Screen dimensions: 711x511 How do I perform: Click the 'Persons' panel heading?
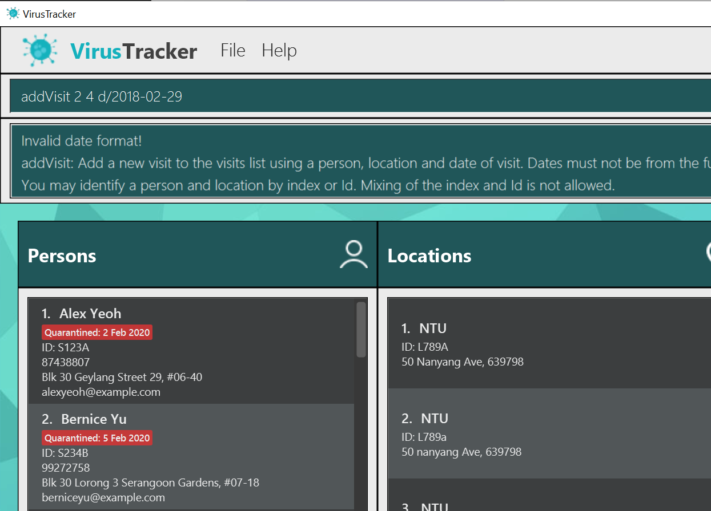pyautogui.click(x=62, y=255)
